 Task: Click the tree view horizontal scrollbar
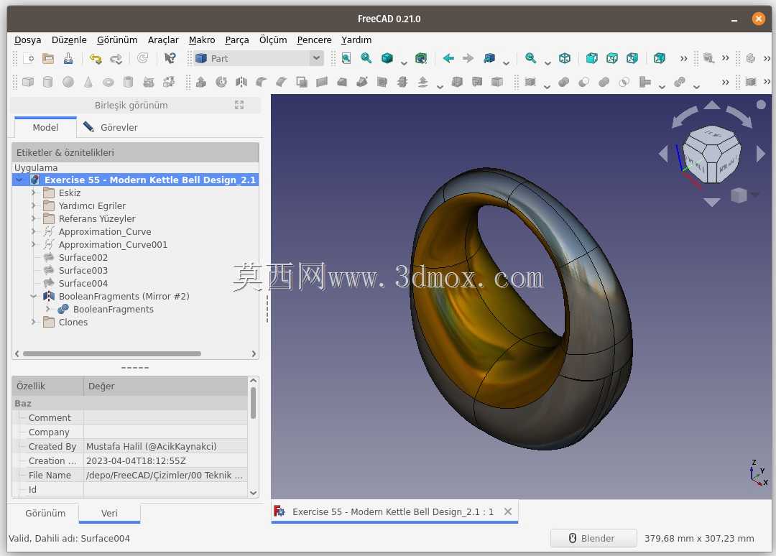click(x=112, y=353)
